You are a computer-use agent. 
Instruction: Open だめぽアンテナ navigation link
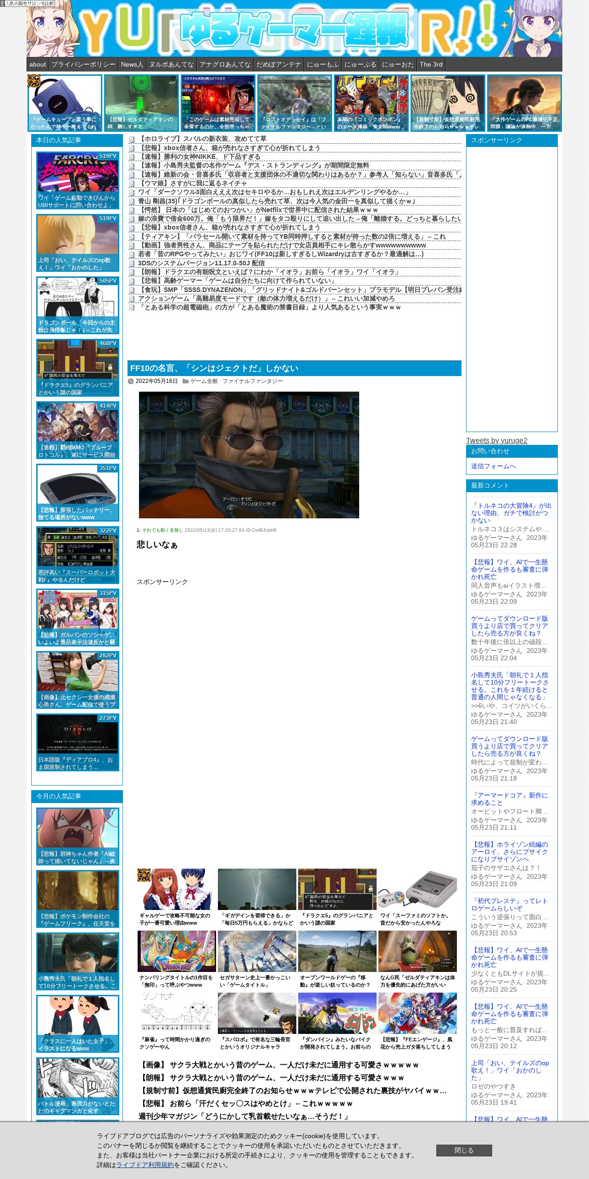point(279,64)
